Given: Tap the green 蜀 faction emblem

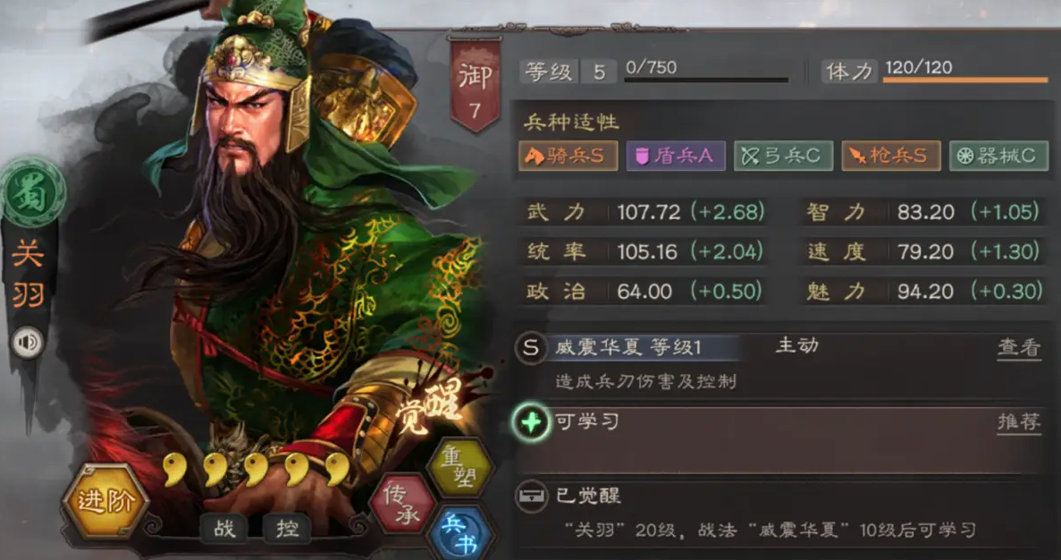Looking at the screenshot, I should coord(32,192).
